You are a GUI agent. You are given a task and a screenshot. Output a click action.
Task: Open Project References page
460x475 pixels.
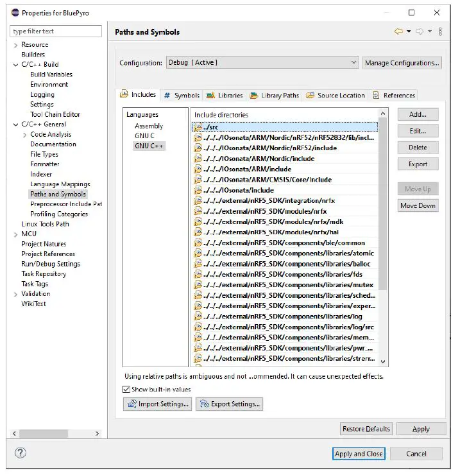coord(48,254)
